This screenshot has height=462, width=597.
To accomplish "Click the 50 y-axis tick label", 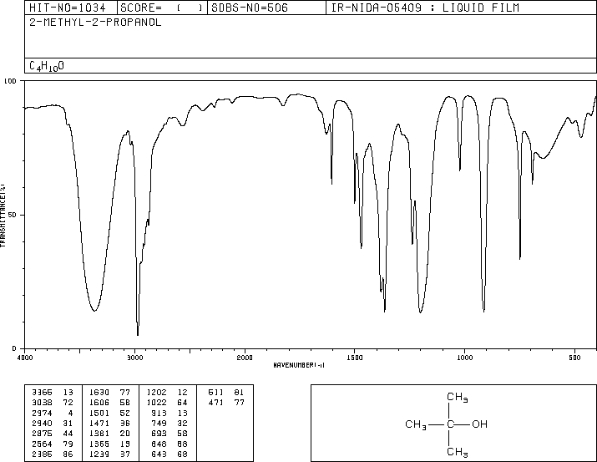I will pyautogui.click(x=13, y=215).
